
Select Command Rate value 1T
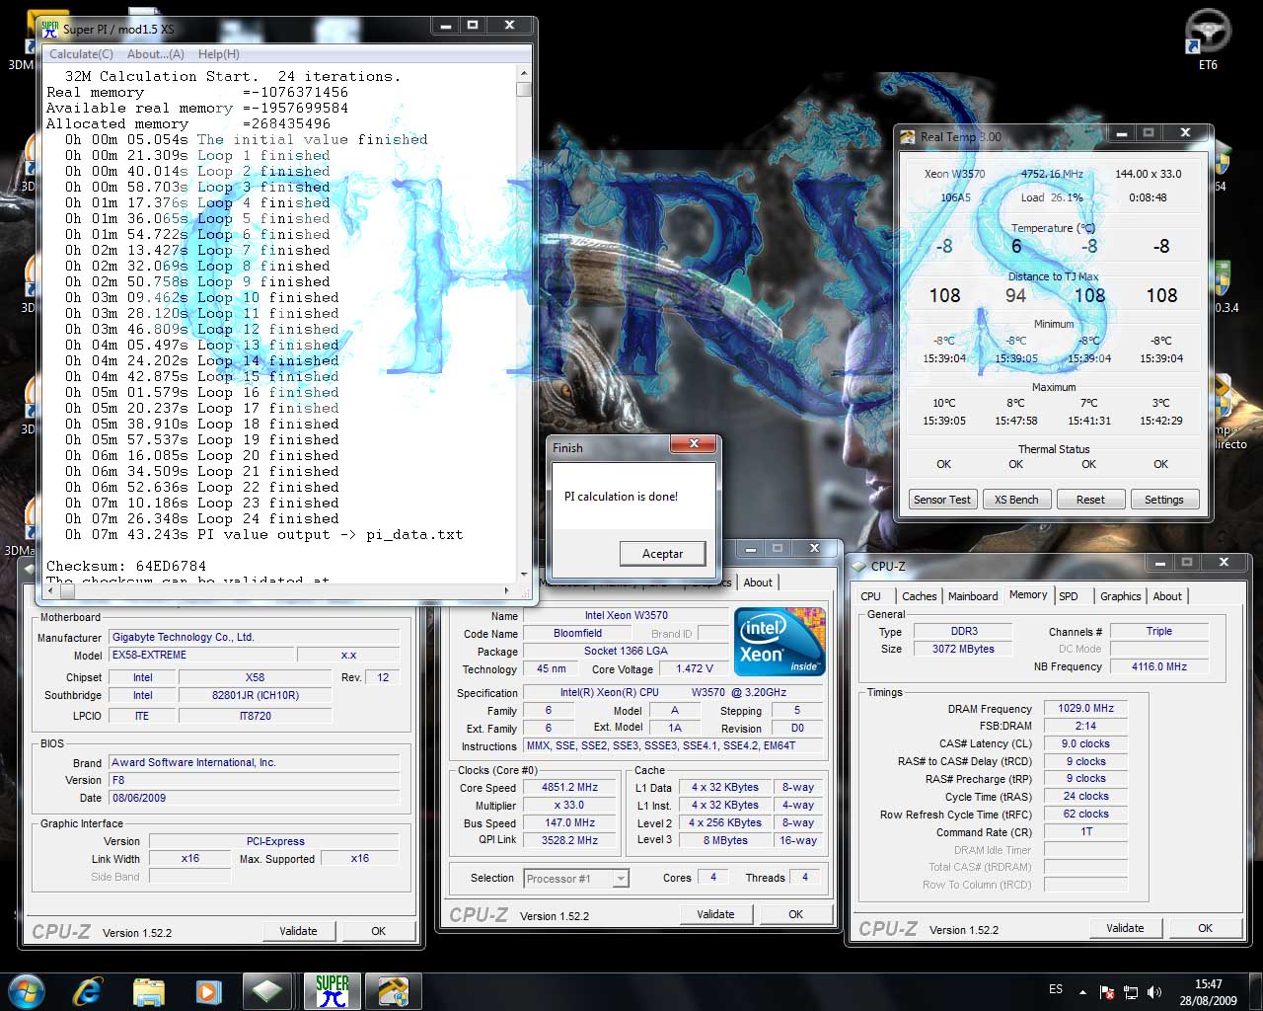(1085, 831)
